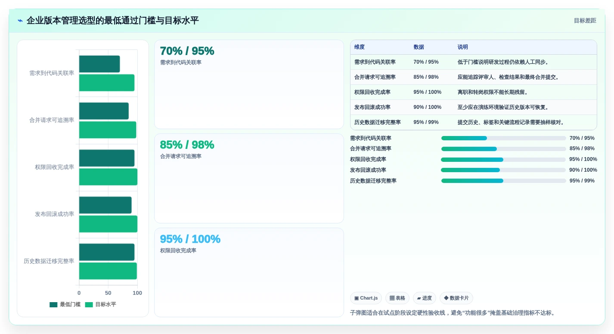Open the 85% / 98% data card

249,178
